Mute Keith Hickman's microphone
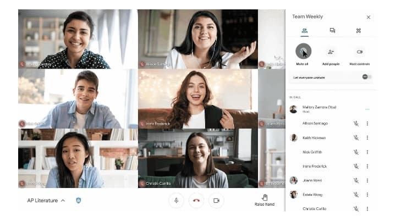 (356, 137)
